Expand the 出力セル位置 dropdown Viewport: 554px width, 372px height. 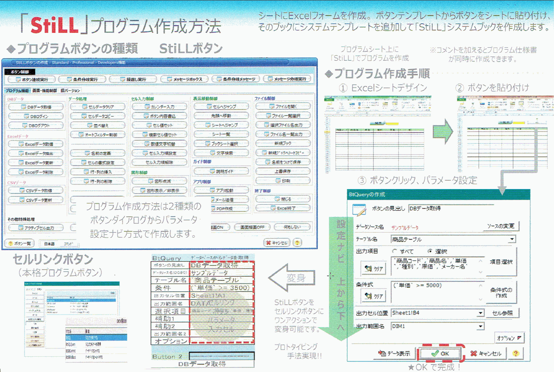pos(480,313)
